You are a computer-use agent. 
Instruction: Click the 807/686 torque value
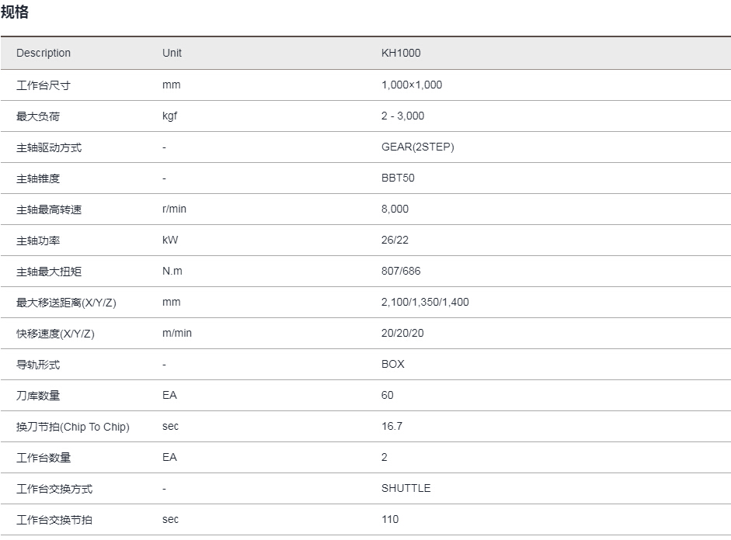[x=401, y=271]
